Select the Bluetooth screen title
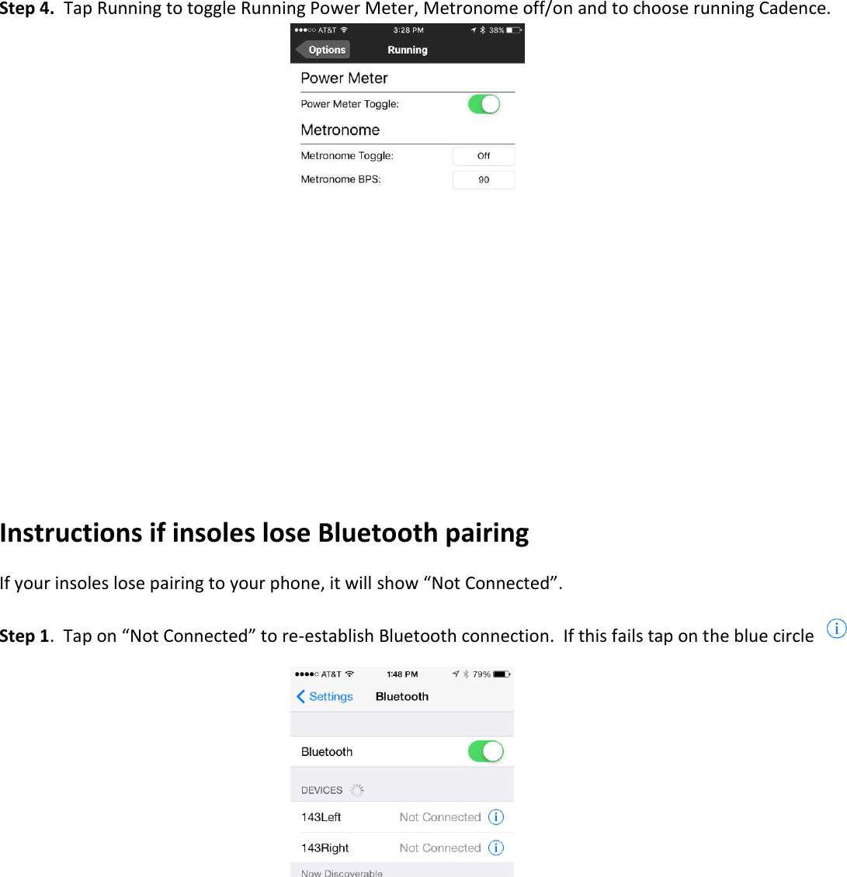Screen dimensions: 847x877 coord(401,696)
